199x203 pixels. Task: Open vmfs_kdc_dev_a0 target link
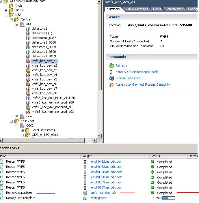click(103, 193)
